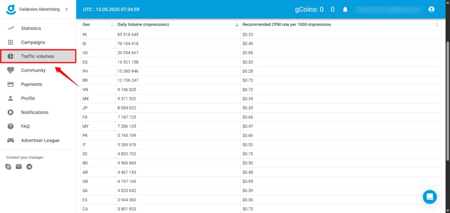Select the Traffic volumes pie icon
This screenshot has width=450, height=213.
coord(11,57)
